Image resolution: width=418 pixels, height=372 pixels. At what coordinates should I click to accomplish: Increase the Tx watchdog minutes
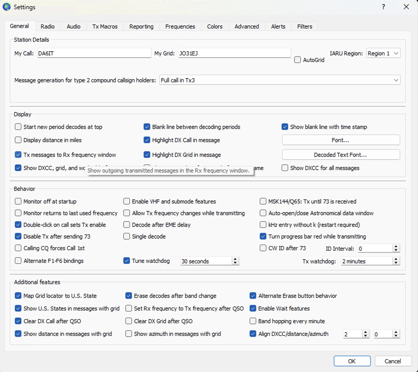pyautogui.click(x=396, y=259)
